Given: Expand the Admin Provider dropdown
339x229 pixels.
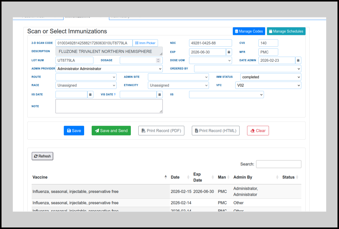Looking at the screenshot, I should (109, 69).
